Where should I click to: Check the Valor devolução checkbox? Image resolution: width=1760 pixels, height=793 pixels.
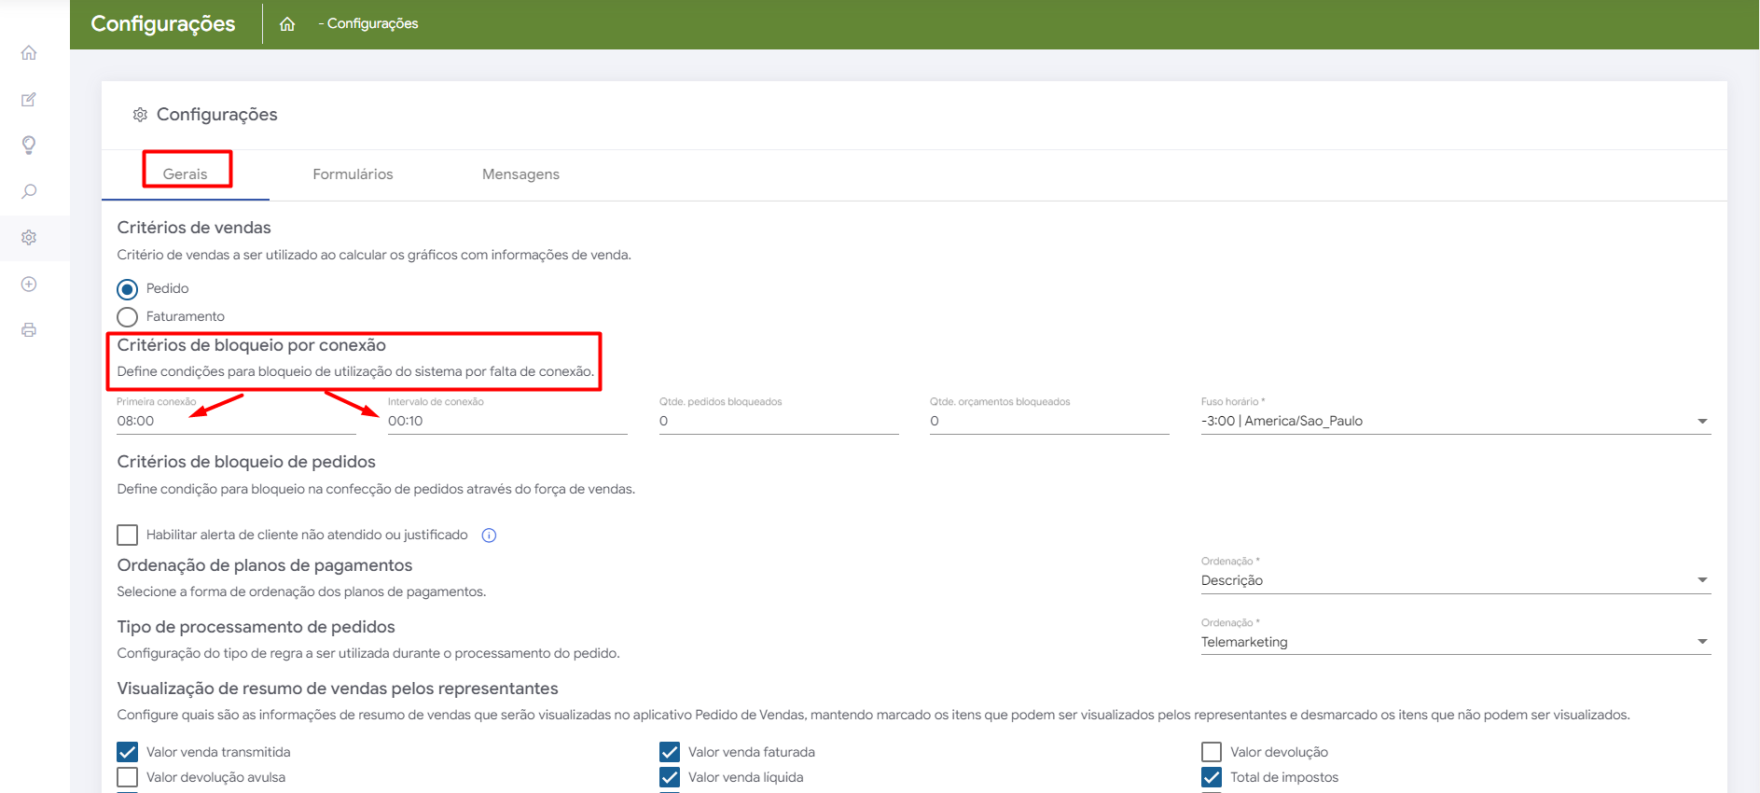pyautogui.click(x=1212, y=752)
